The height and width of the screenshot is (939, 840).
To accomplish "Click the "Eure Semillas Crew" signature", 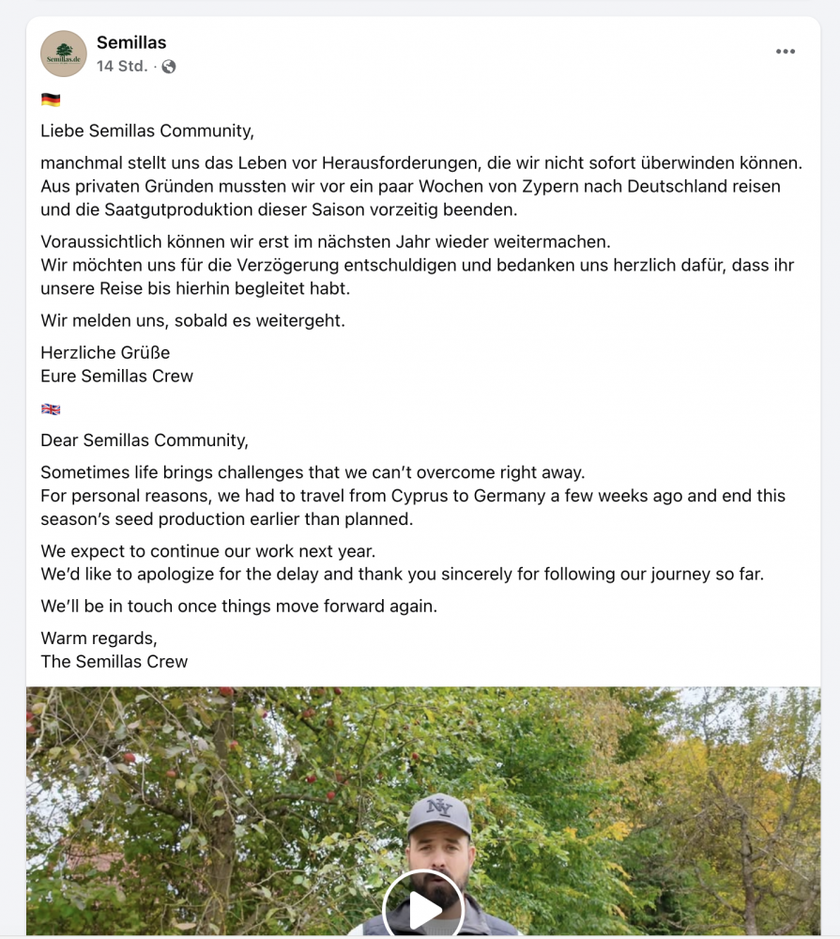I will [x=116, y=376].
